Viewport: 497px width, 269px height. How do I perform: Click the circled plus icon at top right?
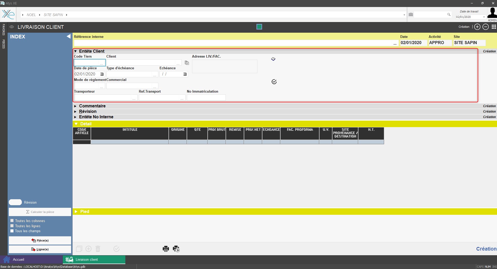(x=477, y=27)
